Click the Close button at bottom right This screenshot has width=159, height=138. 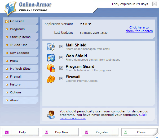click(139, 132)
